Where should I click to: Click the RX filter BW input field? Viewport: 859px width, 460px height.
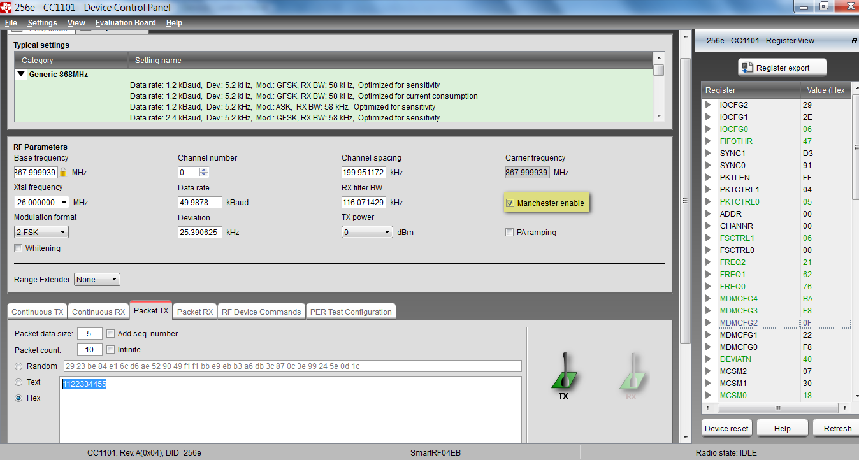[364, 203]
